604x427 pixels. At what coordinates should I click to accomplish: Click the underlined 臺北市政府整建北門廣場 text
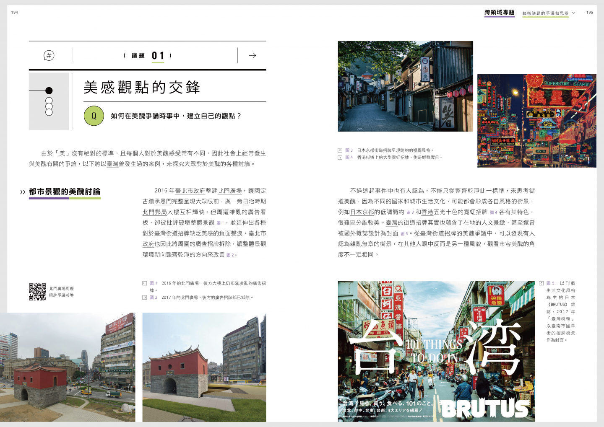208,191
